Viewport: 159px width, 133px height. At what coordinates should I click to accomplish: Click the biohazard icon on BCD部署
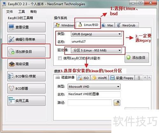tap(11, 88)
